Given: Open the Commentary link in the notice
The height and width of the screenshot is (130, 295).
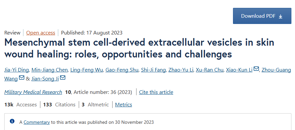Looking at the screenshot, I should pyautogui.click(x=37, y=122).
